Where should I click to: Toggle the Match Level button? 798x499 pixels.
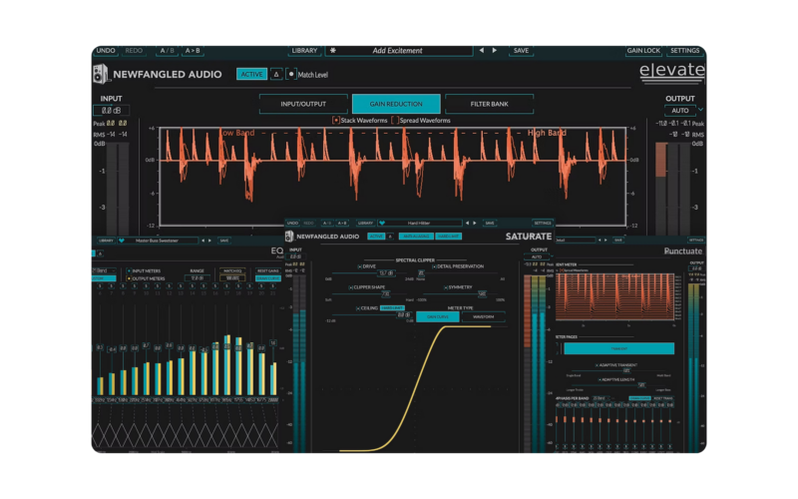pos(291,74)
